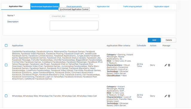Go to the Application list tab

point(103,7)
